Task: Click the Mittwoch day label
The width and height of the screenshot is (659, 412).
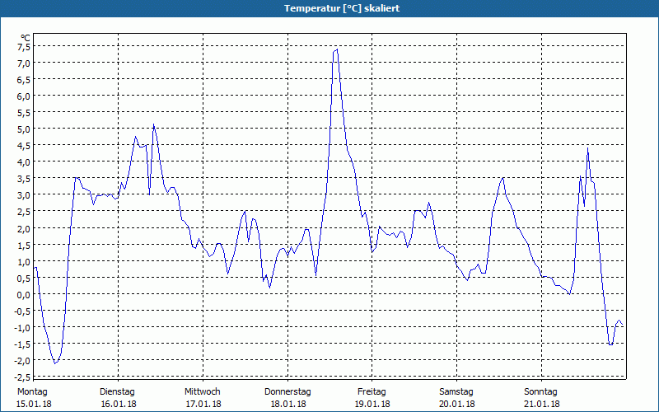Action: click(203, 392)
